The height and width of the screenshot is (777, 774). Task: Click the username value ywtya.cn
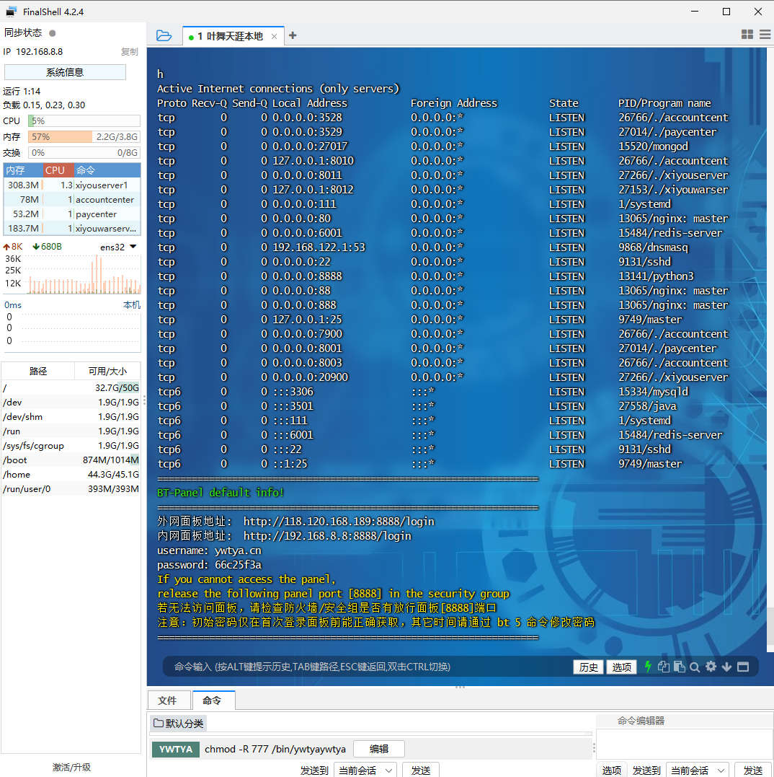(238, 550)
